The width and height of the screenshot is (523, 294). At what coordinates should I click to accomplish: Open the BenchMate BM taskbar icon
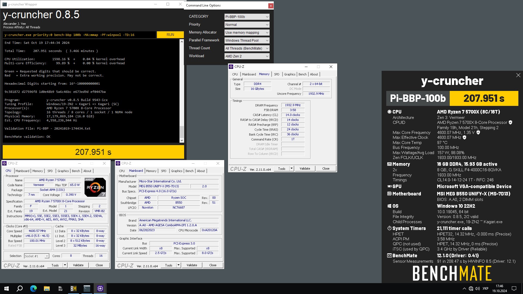(x=73, y=289)
